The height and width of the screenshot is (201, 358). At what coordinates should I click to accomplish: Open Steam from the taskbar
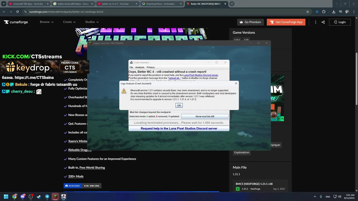coord(39,197)
